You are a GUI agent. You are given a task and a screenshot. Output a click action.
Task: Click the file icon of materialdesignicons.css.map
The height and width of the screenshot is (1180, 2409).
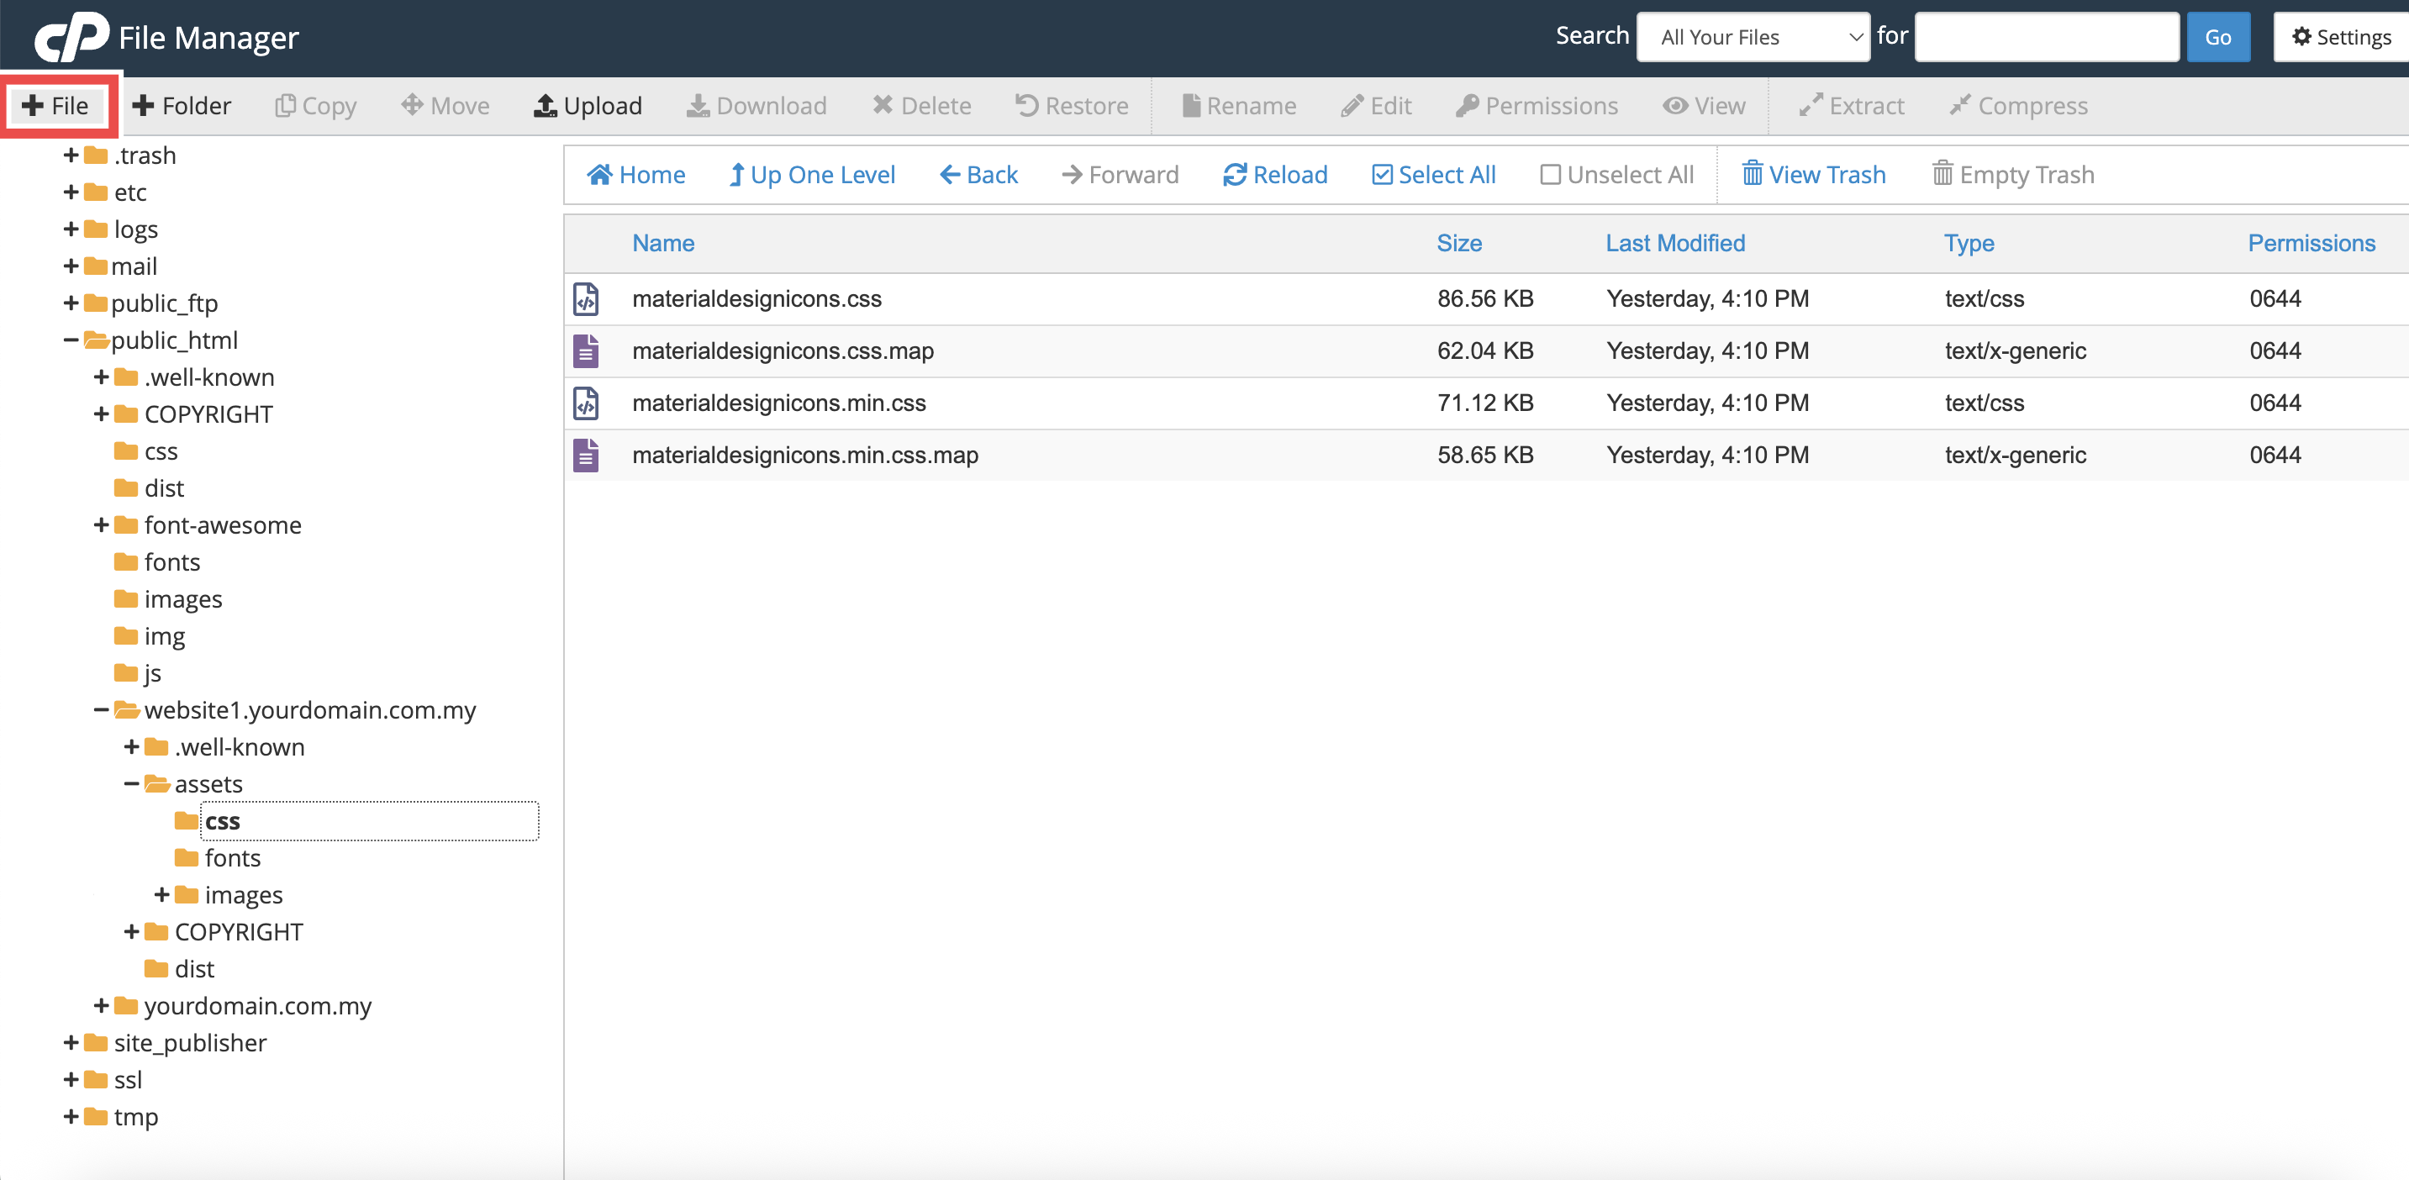pyautogui.click(x=587, y=350)
